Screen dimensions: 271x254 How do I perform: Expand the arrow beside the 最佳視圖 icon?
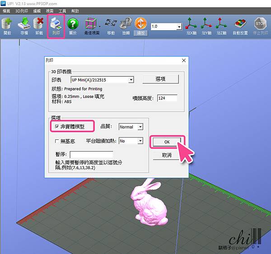[x=100, y=27]
